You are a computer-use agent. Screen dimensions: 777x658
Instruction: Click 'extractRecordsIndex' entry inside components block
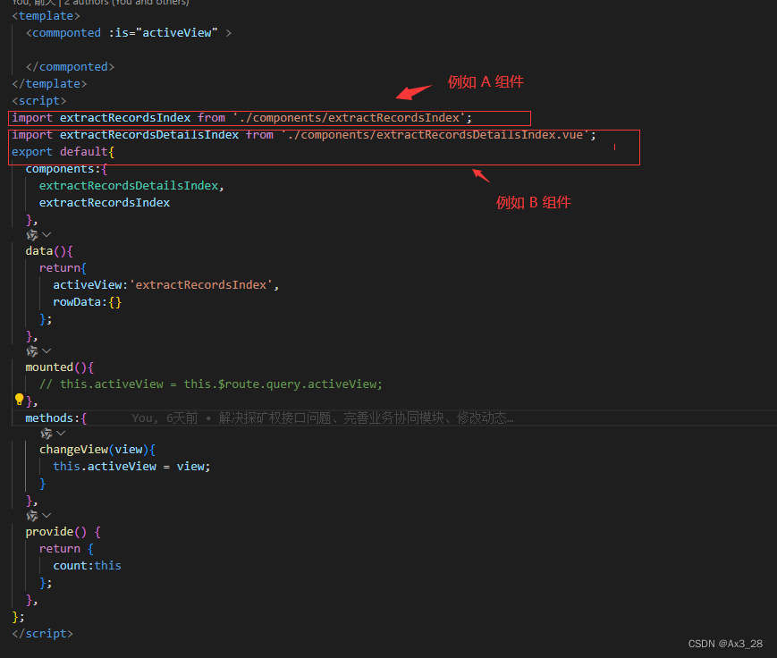coord(105,203)
